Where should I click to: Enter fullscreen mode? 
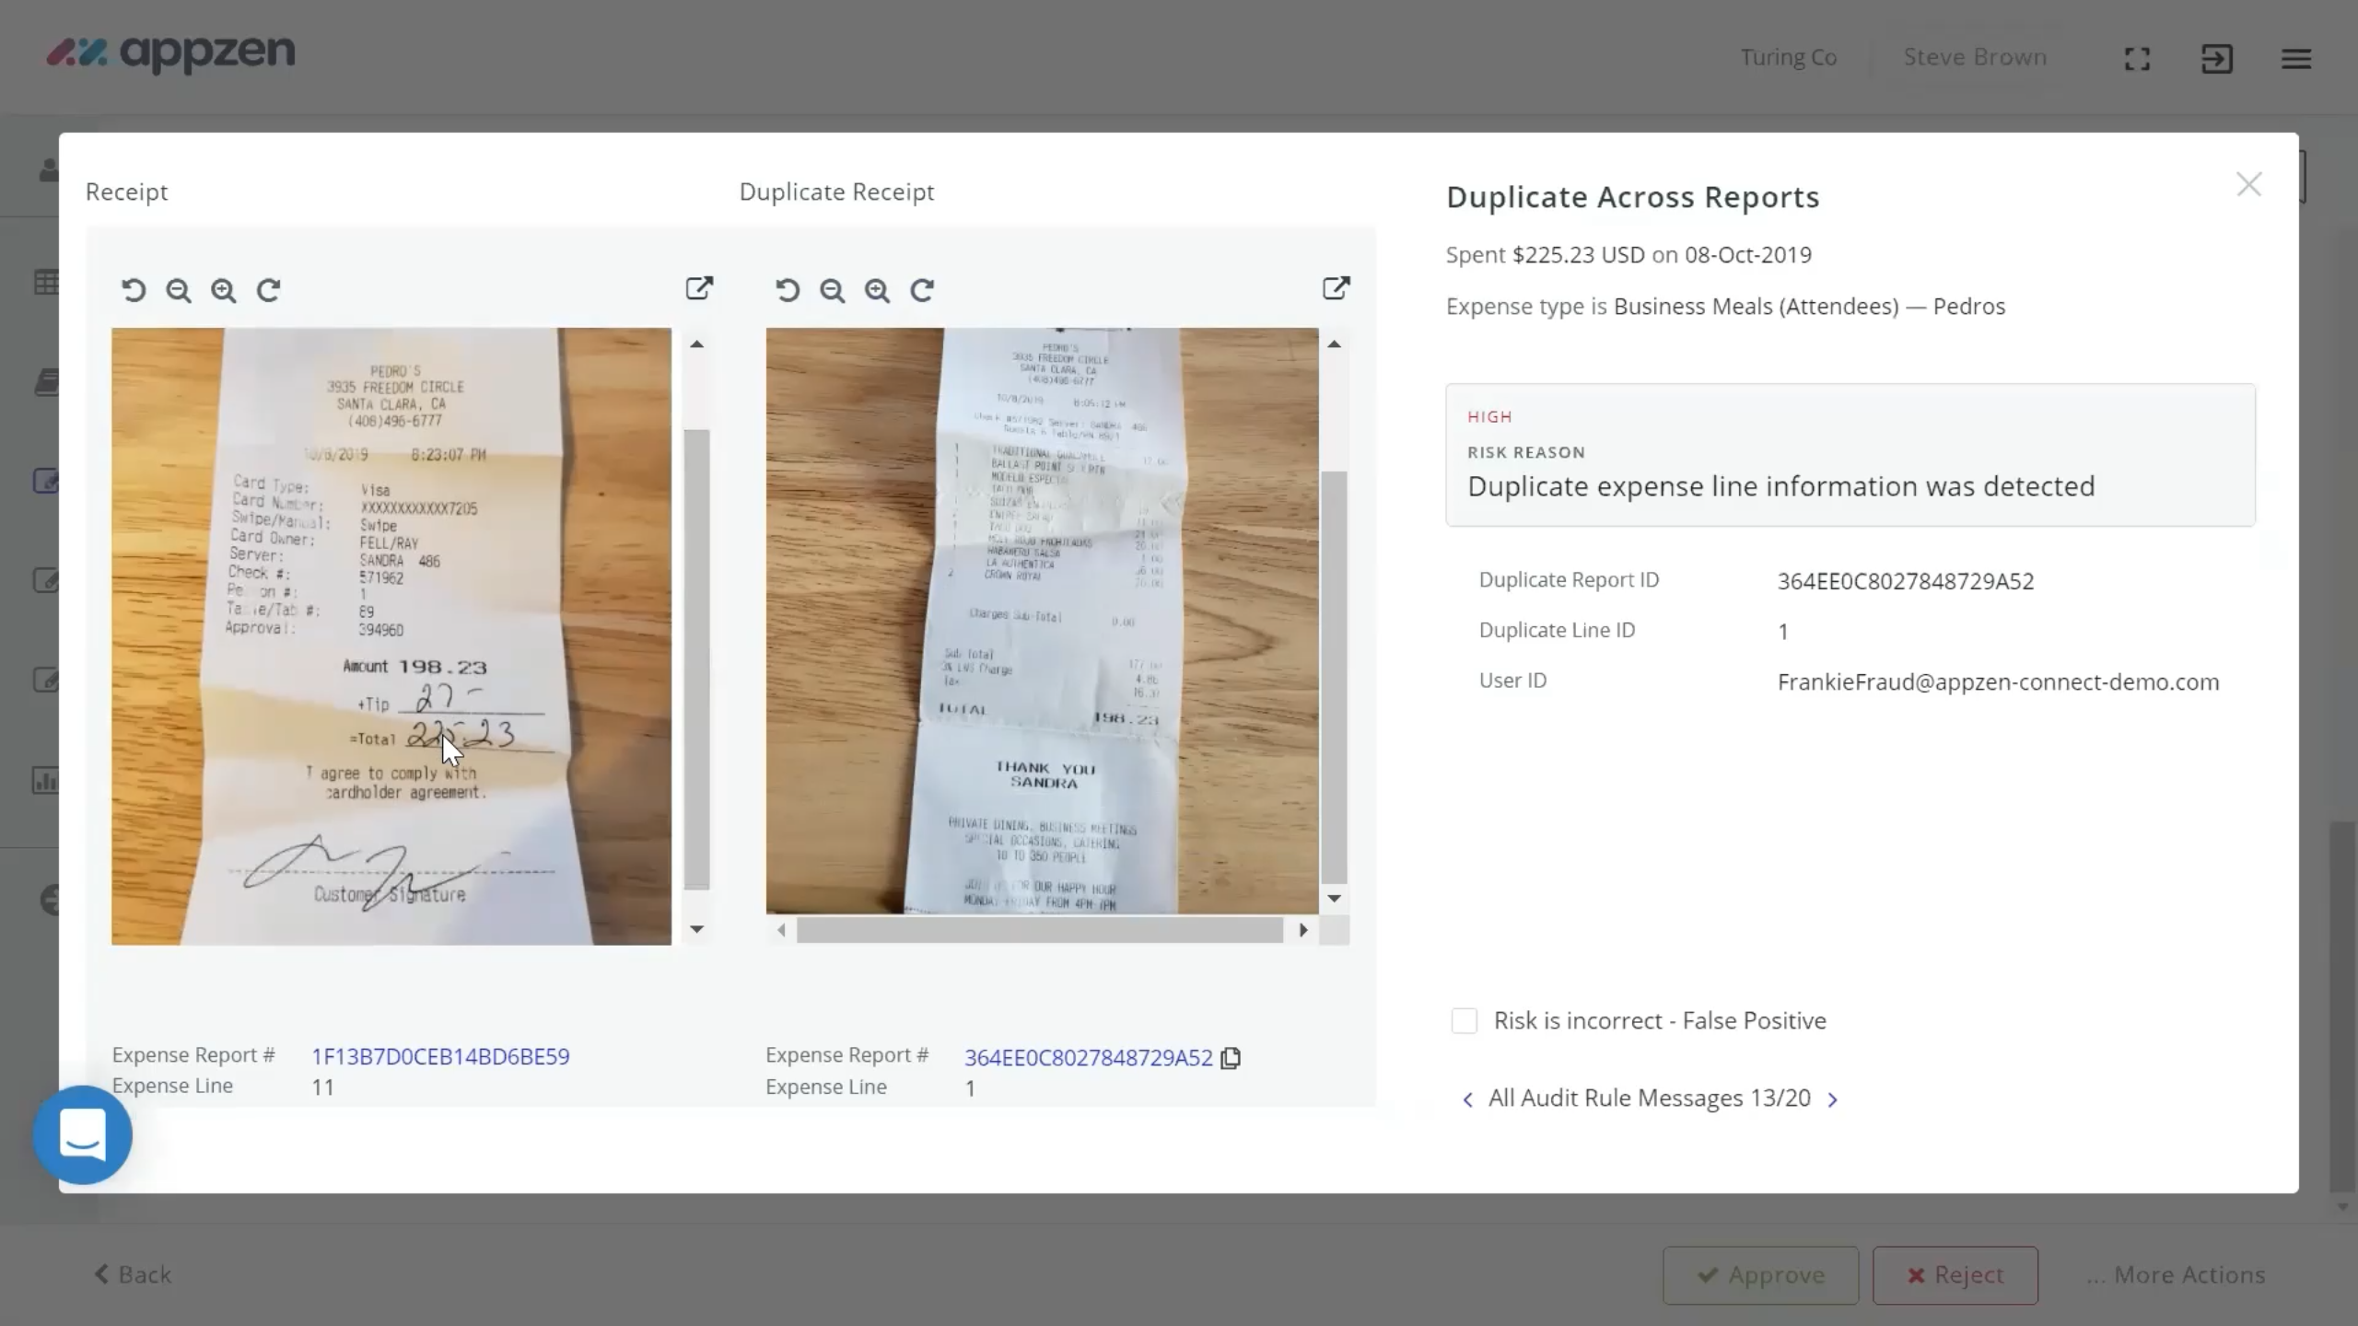[x=2135, y=57]
